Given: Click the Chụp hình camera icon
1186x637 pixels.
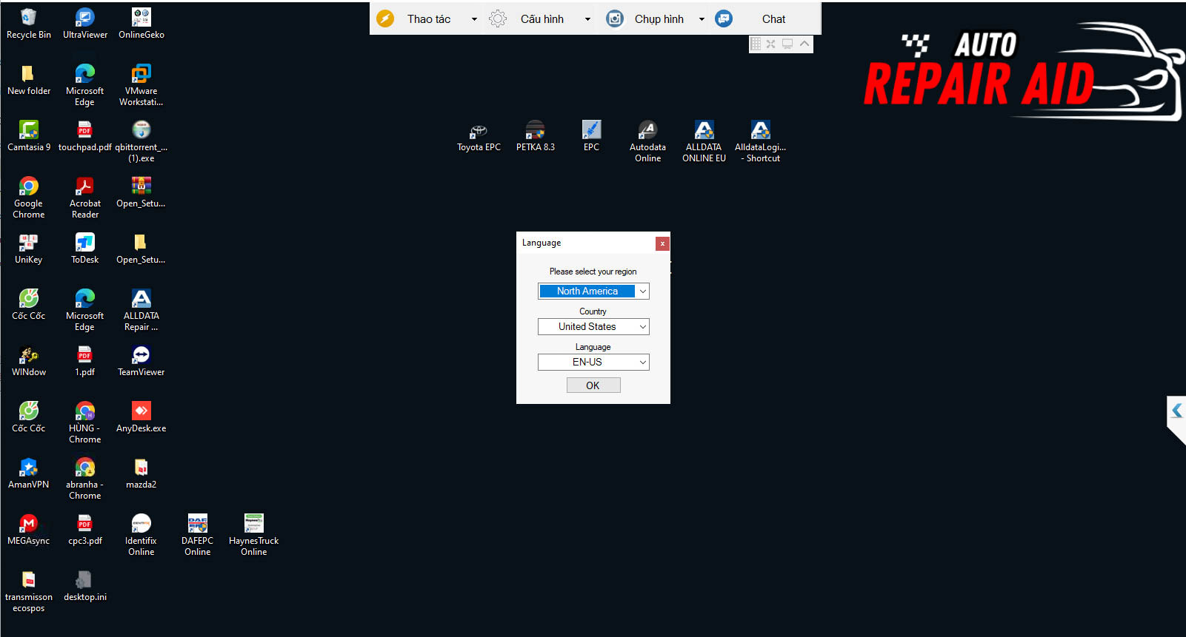Looking at the screenshot, I should [x=615, y=18].
